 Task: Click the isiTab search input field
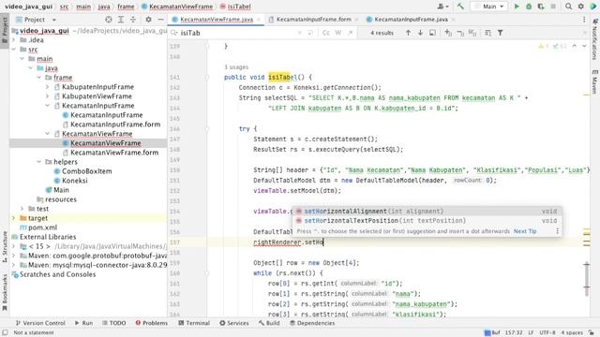(x=233, y=33)
